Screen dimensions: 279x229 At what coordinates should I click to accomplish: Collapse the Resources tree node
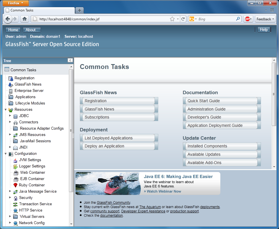[x=6, y=110]
